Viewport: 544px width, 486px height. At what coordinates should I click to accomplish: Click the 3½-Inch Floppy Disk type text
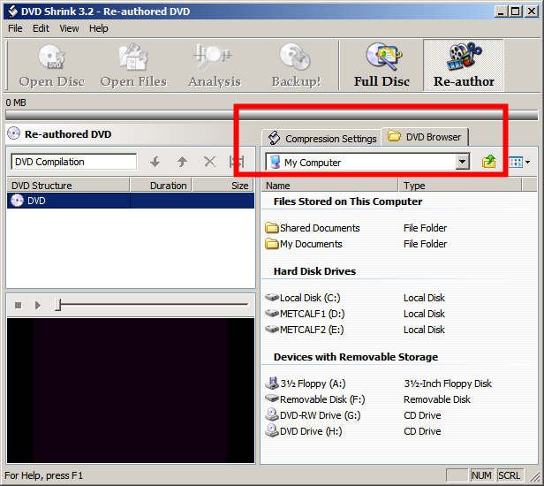pos(448,383)
